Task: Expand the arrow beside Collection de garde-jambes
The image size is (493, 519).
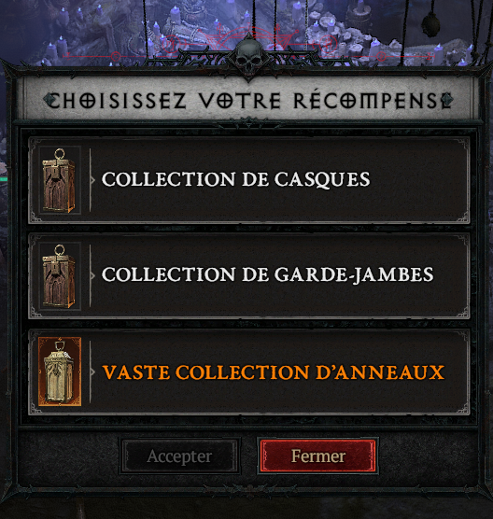Action: (x=93, y=275)
